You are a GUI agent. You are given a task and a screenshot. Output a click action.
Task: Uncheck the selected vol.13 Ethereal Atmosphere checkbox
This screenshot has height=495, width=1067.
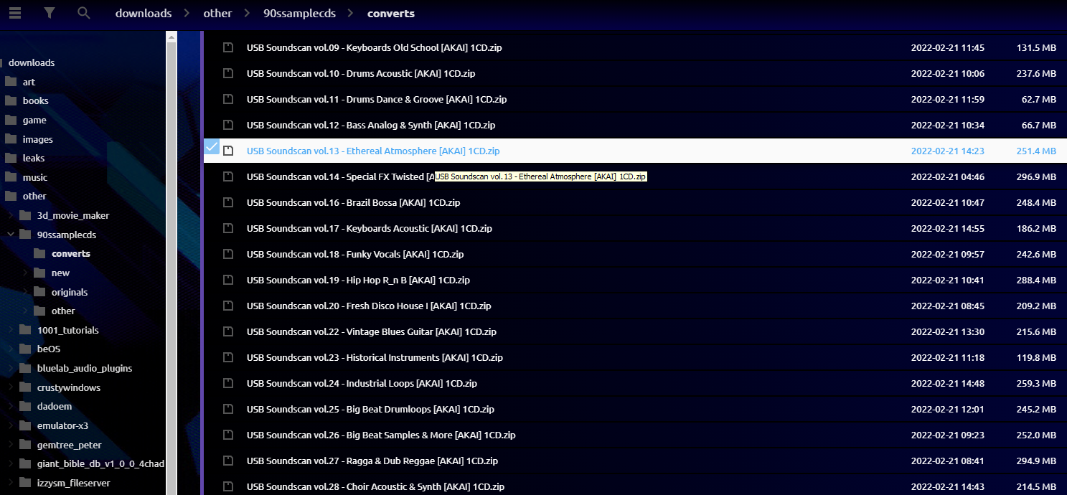212,147
